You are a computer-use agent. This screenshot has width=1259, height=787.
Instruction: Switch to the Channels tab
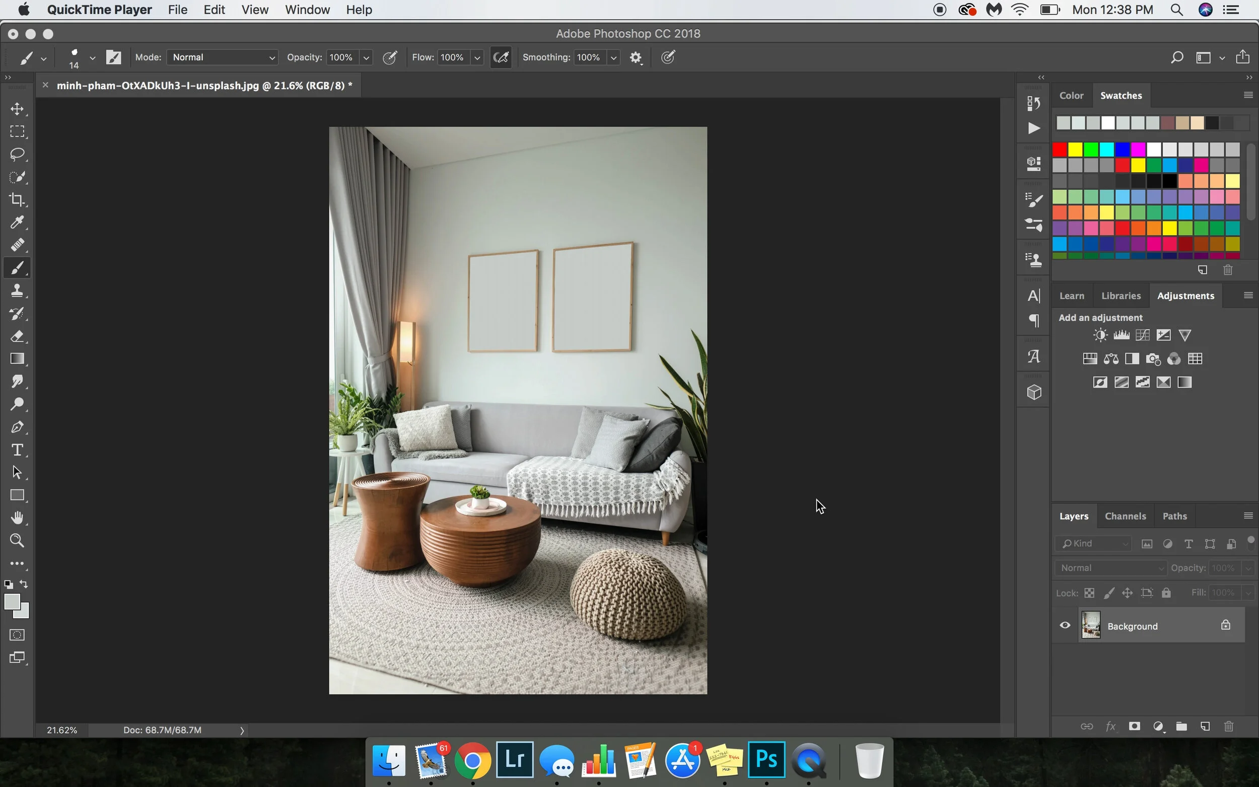1125,516
